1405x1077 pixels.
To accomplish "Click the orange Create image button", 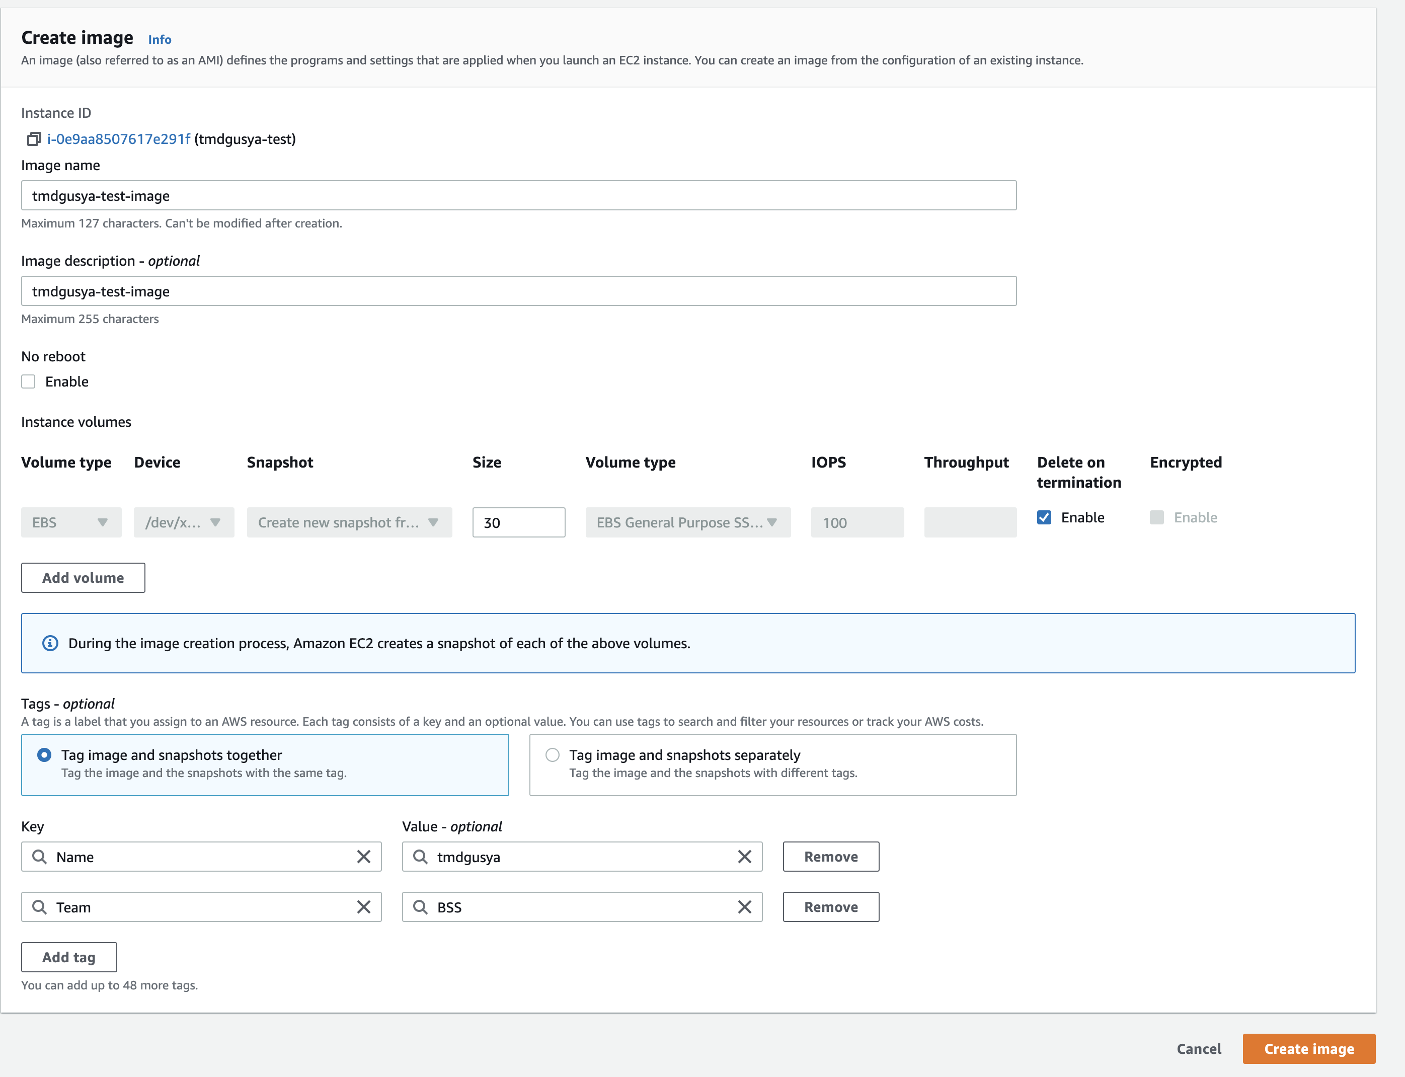I will [1308, 1049].
